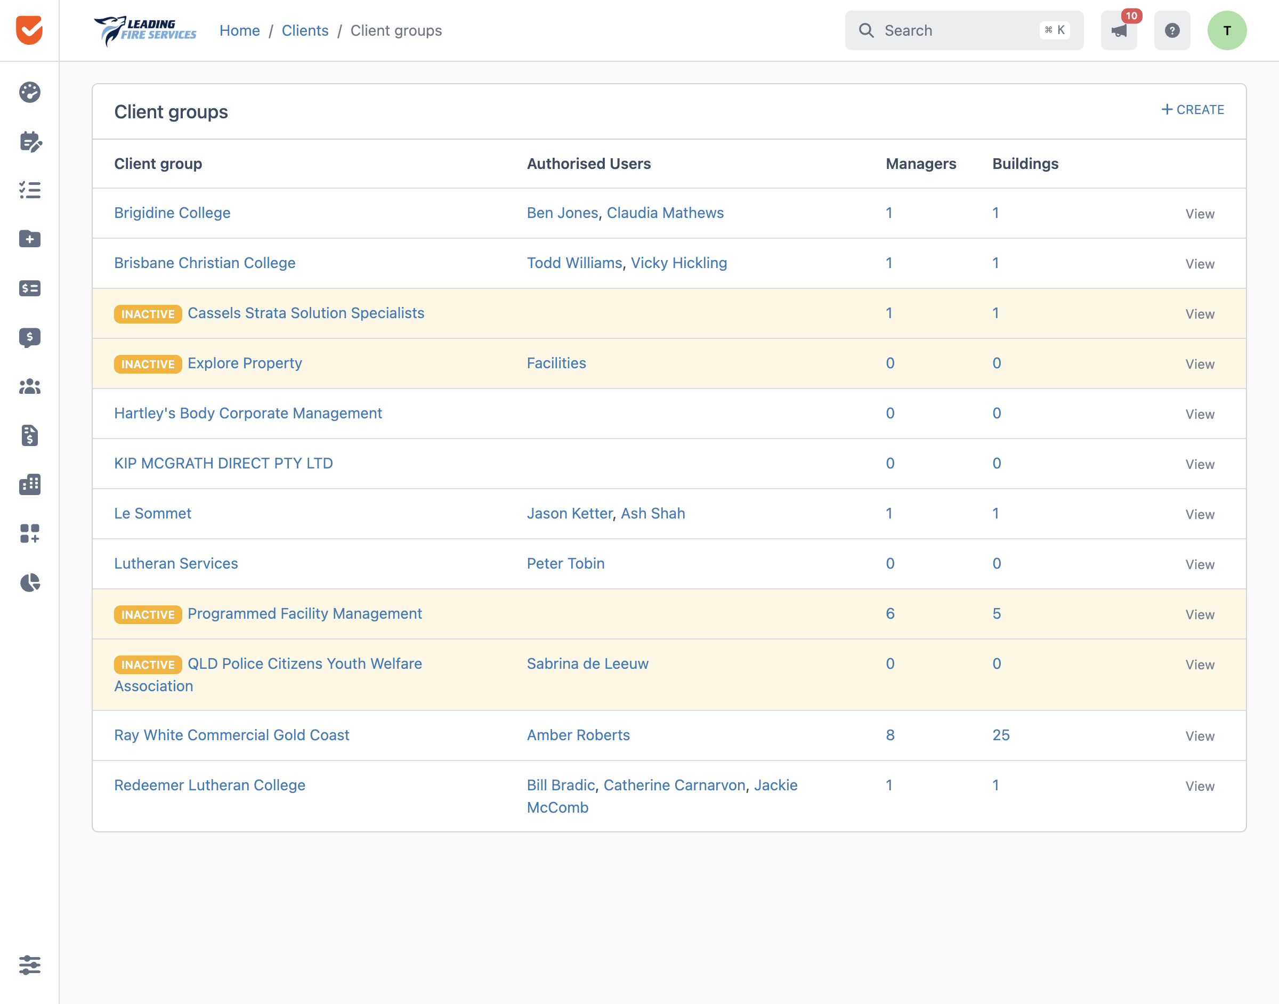Open the user avatar T menu

coord(1227,30)
